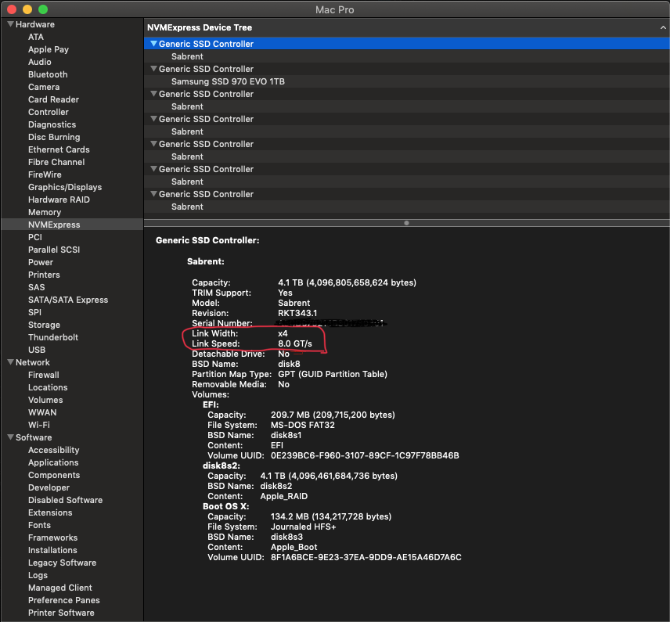Select SPI in the sidebar

[34, 312]
